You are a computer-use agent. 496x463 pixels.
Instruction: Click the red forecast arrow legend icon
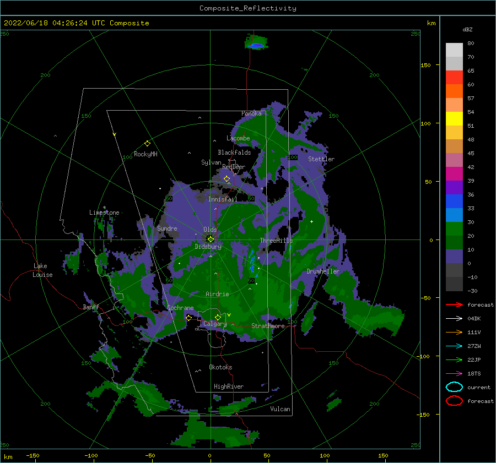pos(454,304)
